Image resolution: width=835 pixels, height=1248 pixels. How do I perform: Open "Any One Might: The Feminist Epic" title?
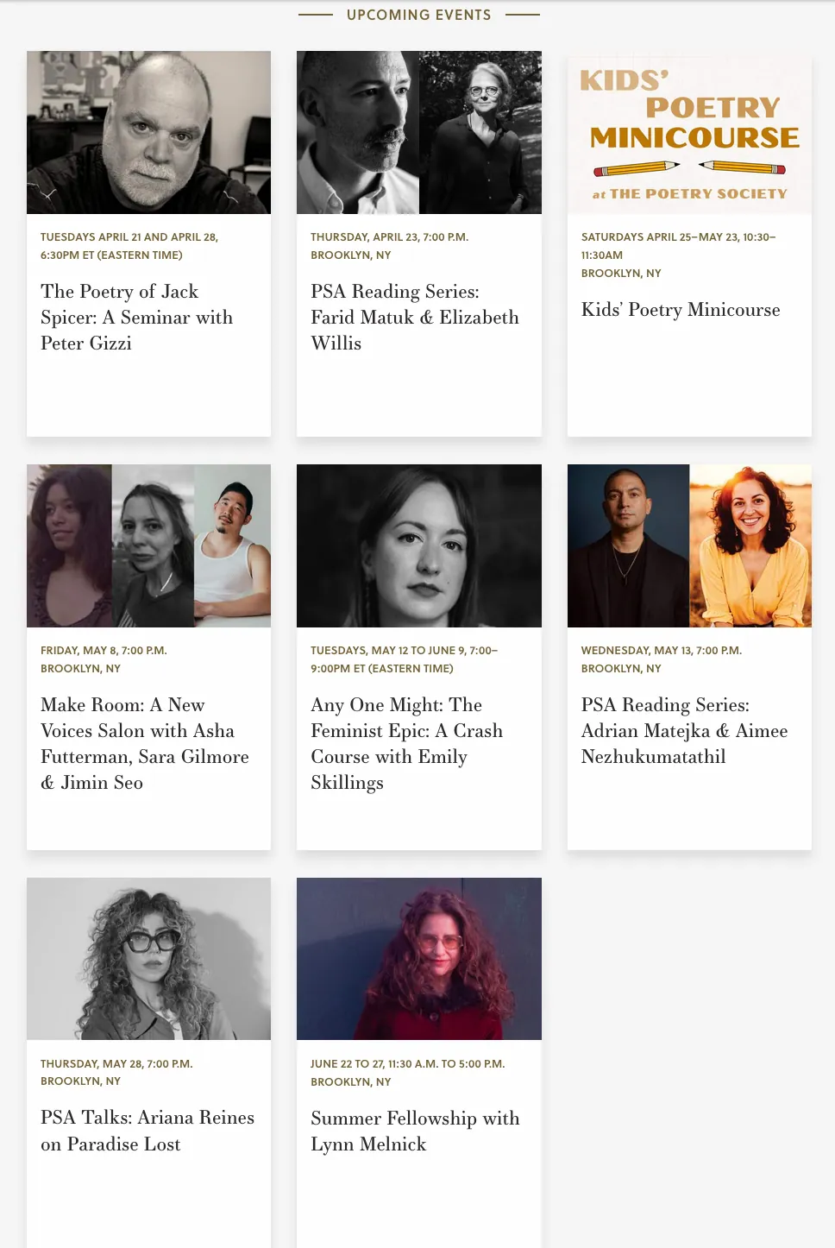(x=406, y=743)
